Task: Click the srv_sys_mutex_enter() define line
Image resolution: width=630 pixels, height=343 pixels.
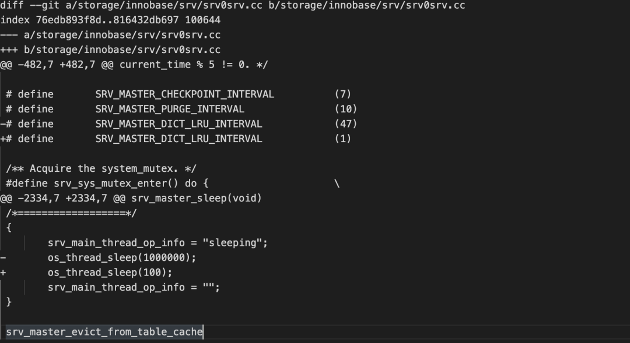Action: coord(104,183)
